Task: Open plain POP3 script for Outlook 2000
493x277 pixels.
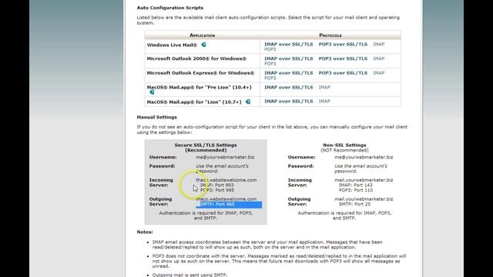Action: point(270,64)
